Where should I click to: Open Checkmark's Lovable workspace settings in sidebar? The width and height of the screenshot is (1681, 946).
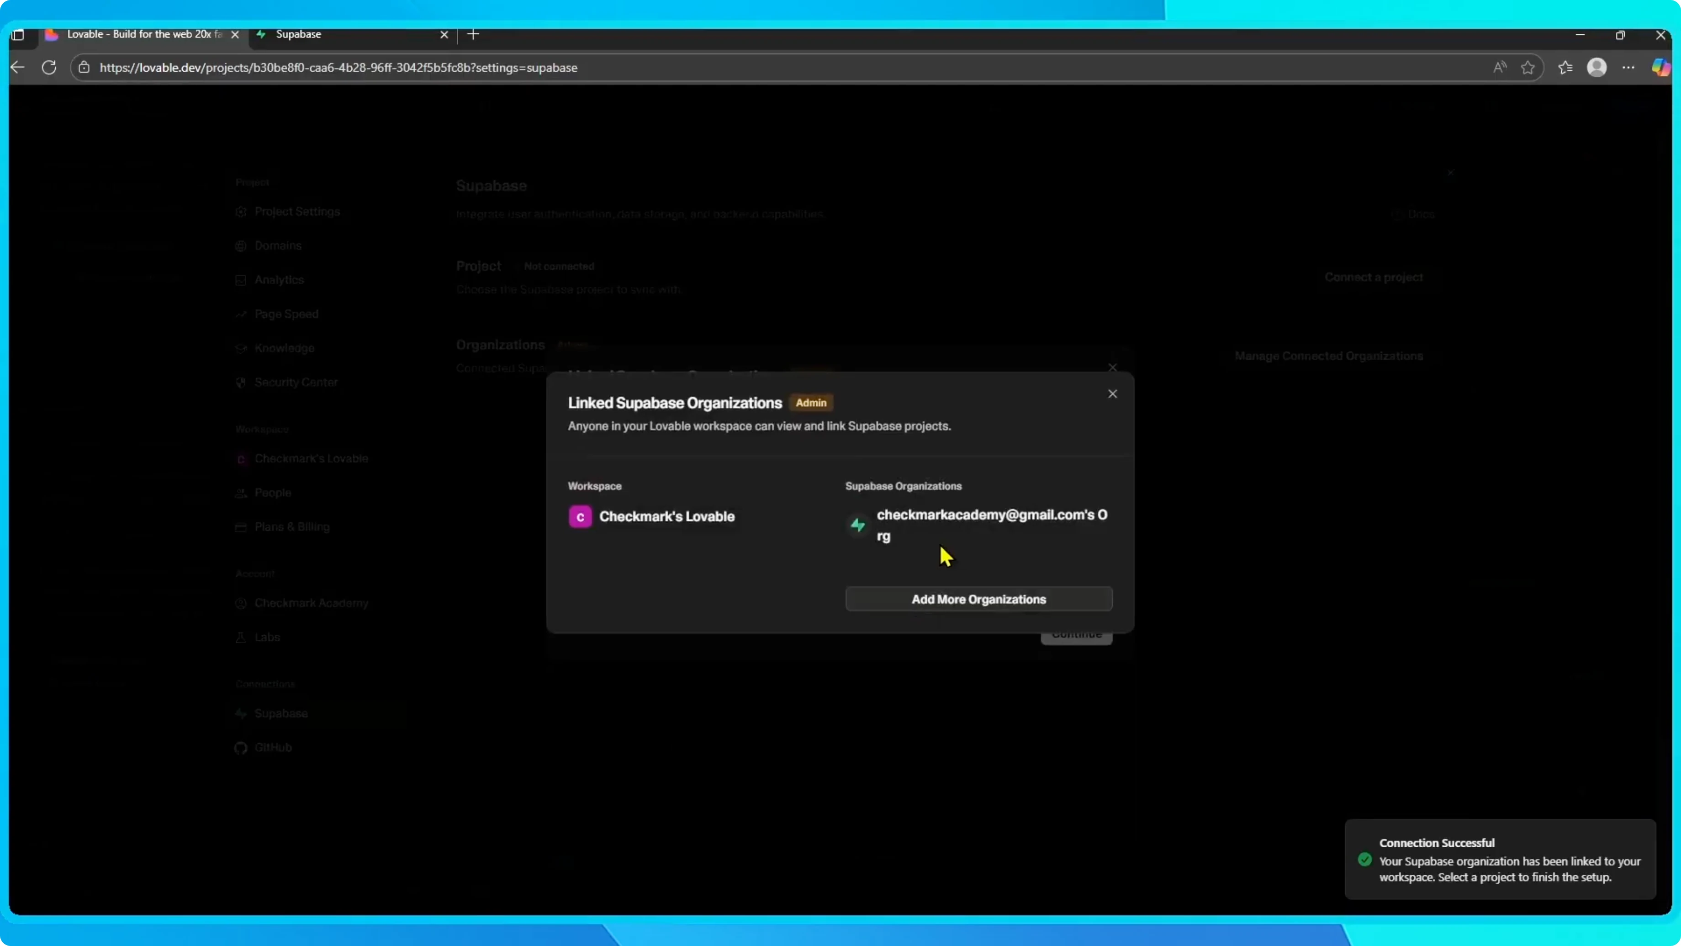tap(301, 458)
